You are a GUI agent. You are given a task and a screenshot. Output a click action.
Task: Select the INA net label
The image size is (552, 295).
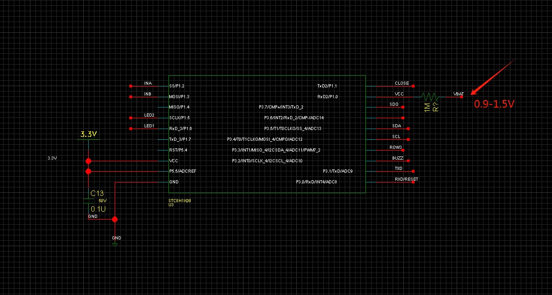click(x=148, y=83)
